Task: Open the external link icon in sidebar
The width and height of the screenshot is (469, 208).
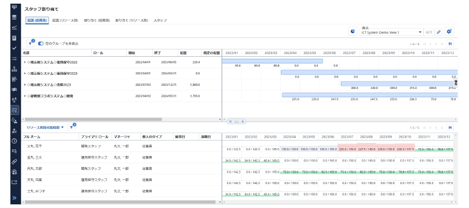Action: tap(14, 183)
